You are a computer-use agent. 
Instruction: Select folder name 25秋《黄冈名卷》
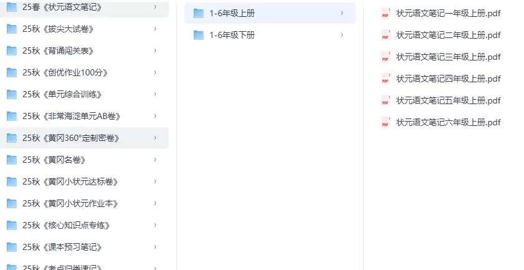[54, 160]
